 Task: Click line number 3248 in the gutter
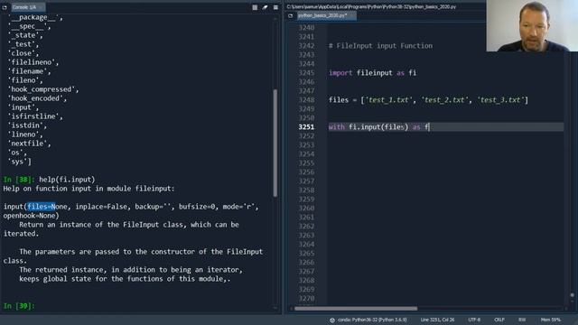(x=306, y=100)
